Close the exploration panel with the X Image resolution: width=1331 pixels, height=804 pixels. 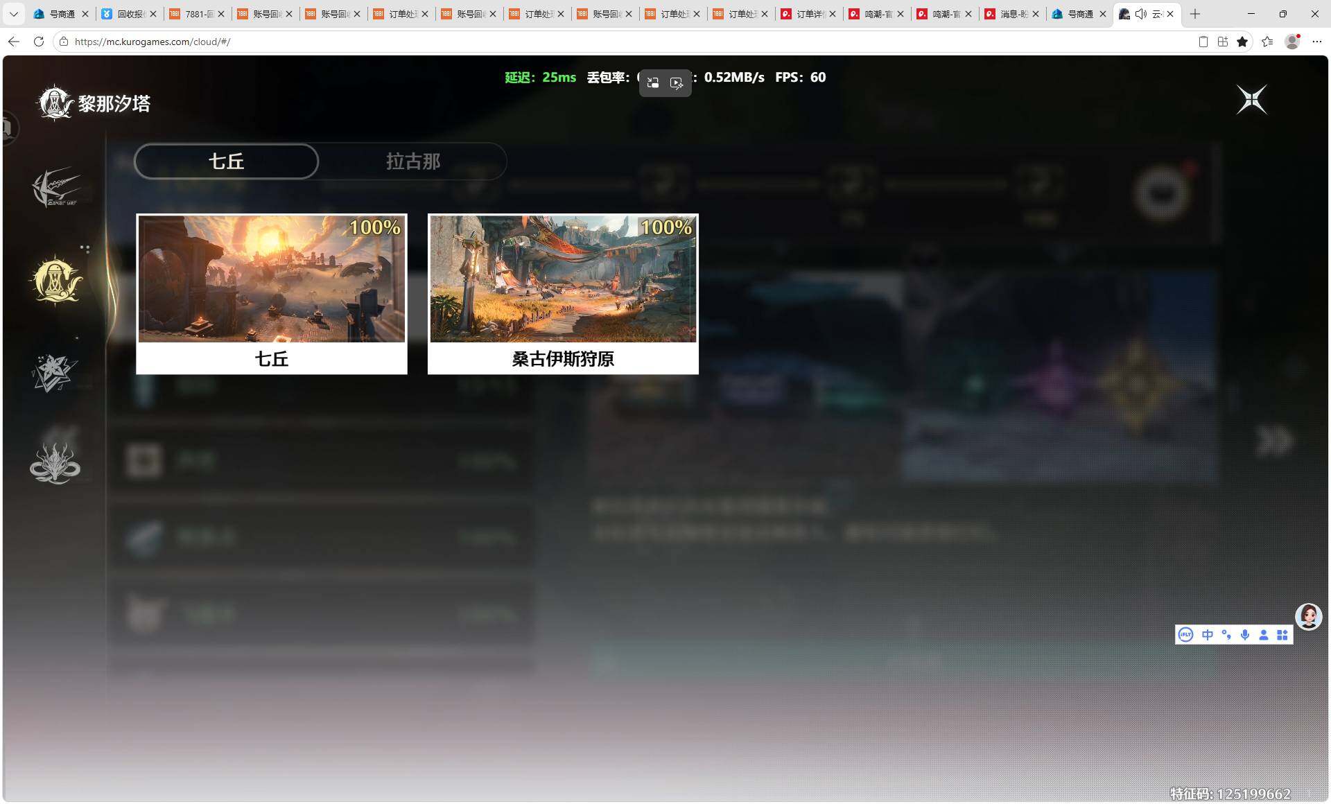tap(1252, 100)
